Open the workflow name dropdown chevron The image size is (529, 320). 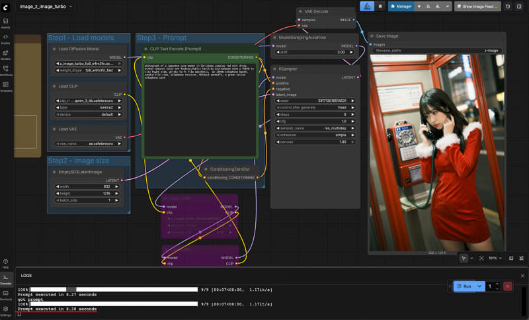coord(71,7)
